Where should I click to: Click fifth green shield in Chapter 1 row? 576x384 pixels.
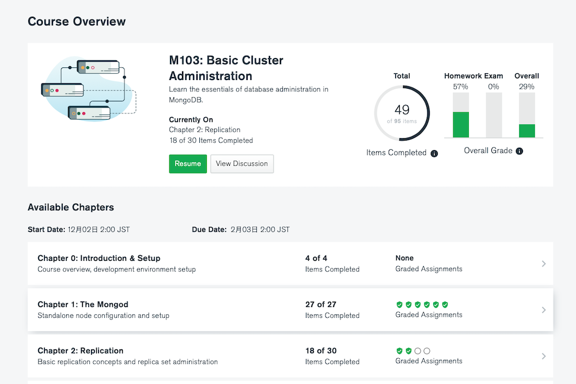click(435, 305)
